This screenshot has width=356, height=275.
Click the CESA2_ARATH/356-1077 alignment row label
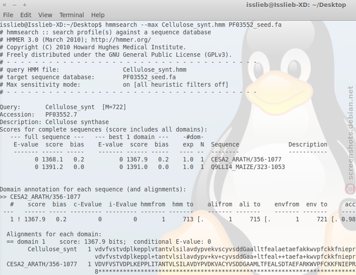click(x=42, y=264)
